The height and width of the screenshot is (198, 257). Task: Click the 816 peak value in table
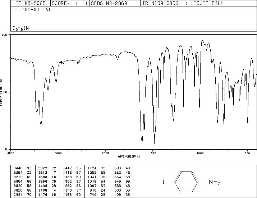pos(93,190)
